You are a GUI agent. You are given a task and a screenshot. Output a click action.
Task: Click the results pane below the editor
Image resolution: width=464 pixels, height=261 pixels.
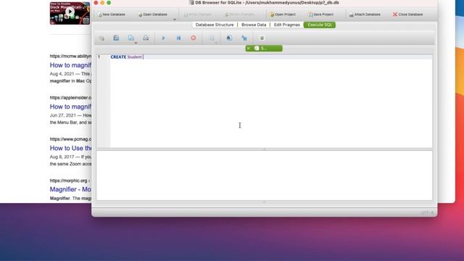(264, 175)
